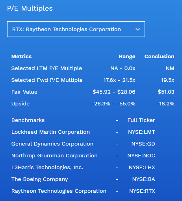Viewport: 182px width, 201px height.
Task: Click the dropdown chevron arrow
Action: tap(138, 29)
